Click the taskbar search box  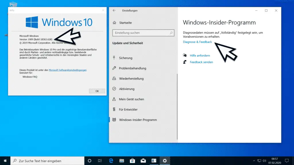pyautogui.click(x=47, y=161)
